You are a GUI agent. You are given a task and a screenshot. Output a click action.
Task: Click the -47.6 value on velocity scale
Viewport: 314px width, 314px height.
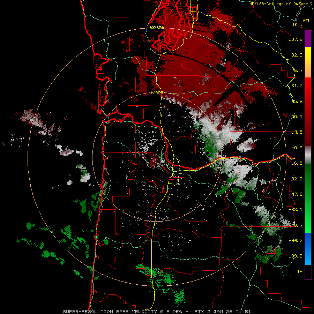pyautogui.click(x=296, y=194)
